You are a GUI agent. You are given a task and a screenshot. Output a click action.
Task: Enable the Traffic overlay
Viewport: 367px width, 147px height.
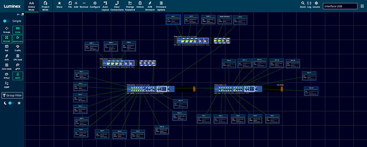pyautogui.click(x=18, y=48)
